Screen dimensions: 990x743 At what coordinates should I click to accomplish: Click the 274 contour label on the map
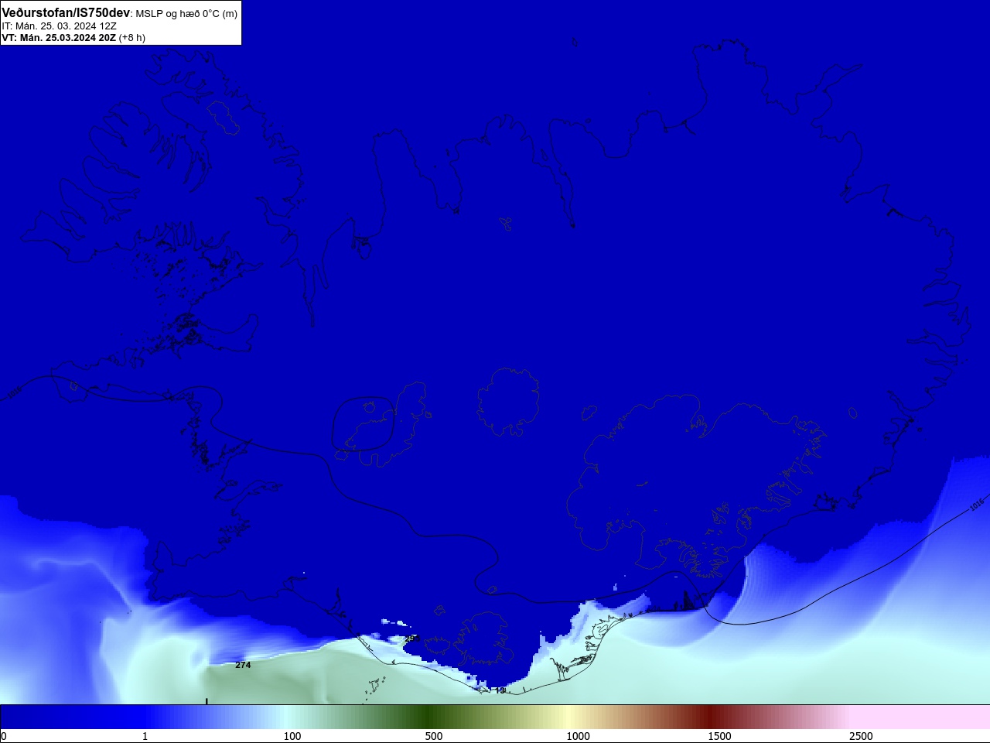pyautogui.click(x=243, y=665)
